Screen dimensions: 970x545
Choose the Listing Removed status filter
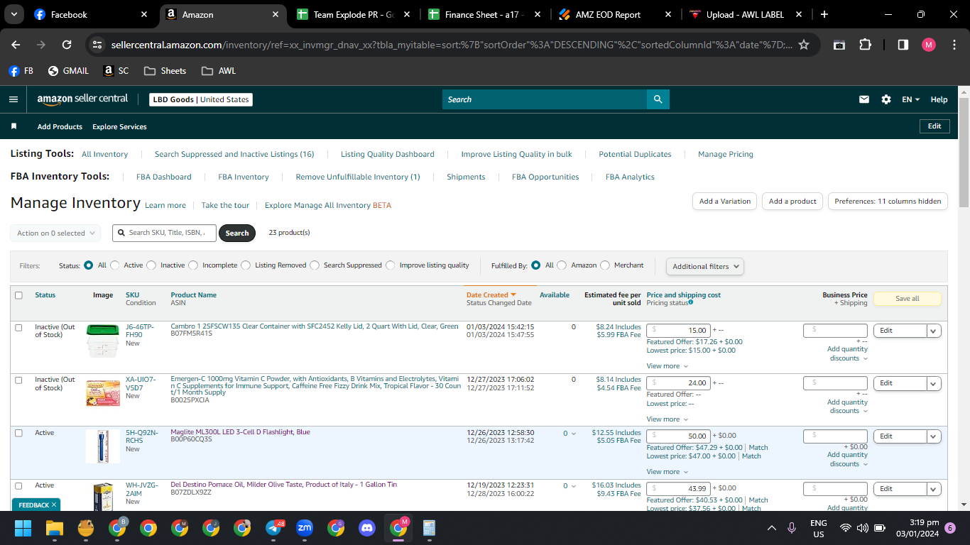tap(246, 265)
